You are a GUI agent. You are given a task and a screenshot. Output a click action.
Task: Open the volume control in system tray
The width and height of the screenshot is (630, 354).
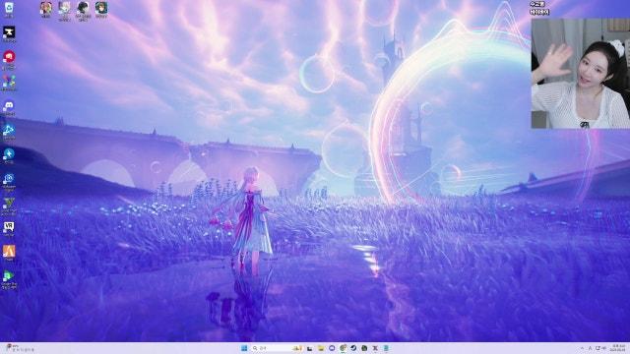click(603, 348)
